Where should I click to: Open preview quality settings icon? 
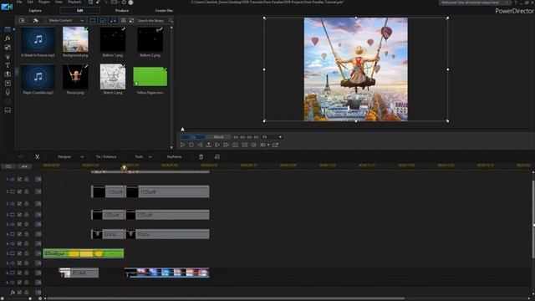[x=245, y=145]
